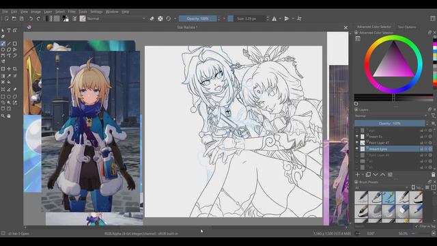The width and height of the screenshot is (437, 246).
Task: Select the Color Sampler eyedropper tool
Action: (x=9, y=76)
